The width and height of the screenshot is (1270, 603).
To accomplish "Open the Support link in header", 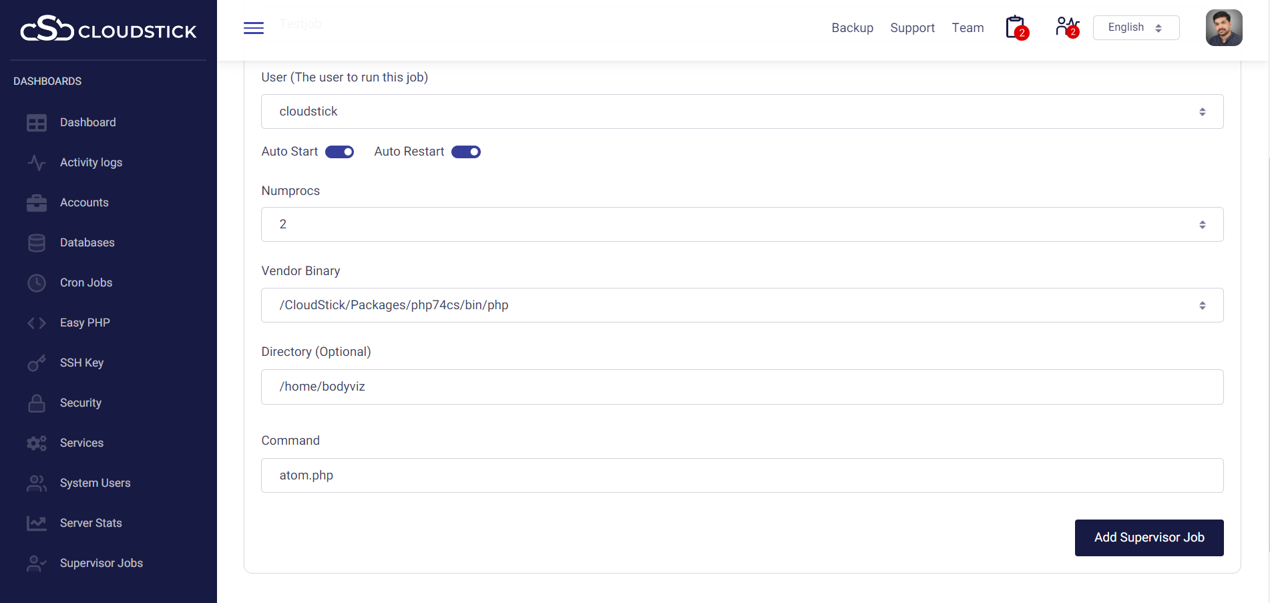I will click(x=912, y=28).
